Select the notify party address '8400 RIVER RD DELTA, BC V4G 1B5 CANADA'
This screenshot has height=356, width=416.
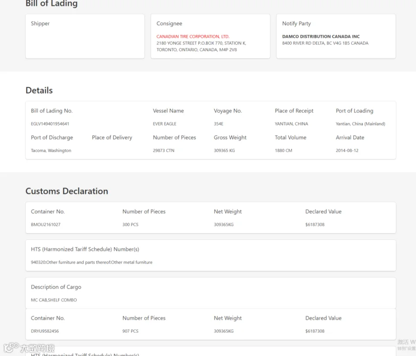click(325, 43)
